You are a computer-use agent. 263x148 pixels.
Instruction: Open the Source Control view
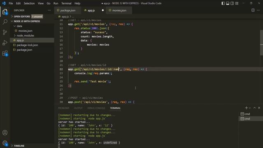(5, 32)
